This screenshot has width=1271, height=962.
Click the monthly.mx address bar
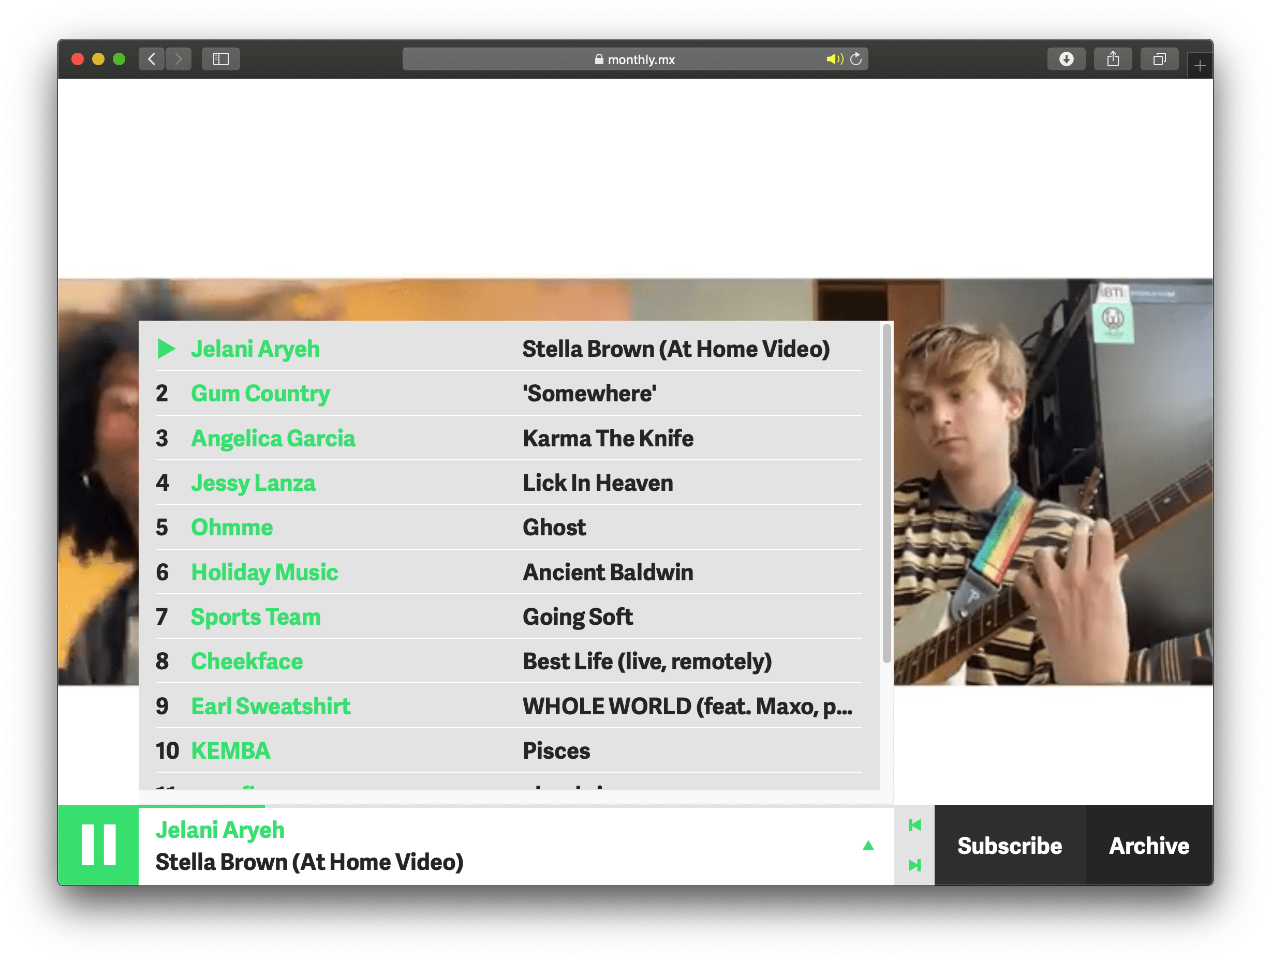point(635,59)
